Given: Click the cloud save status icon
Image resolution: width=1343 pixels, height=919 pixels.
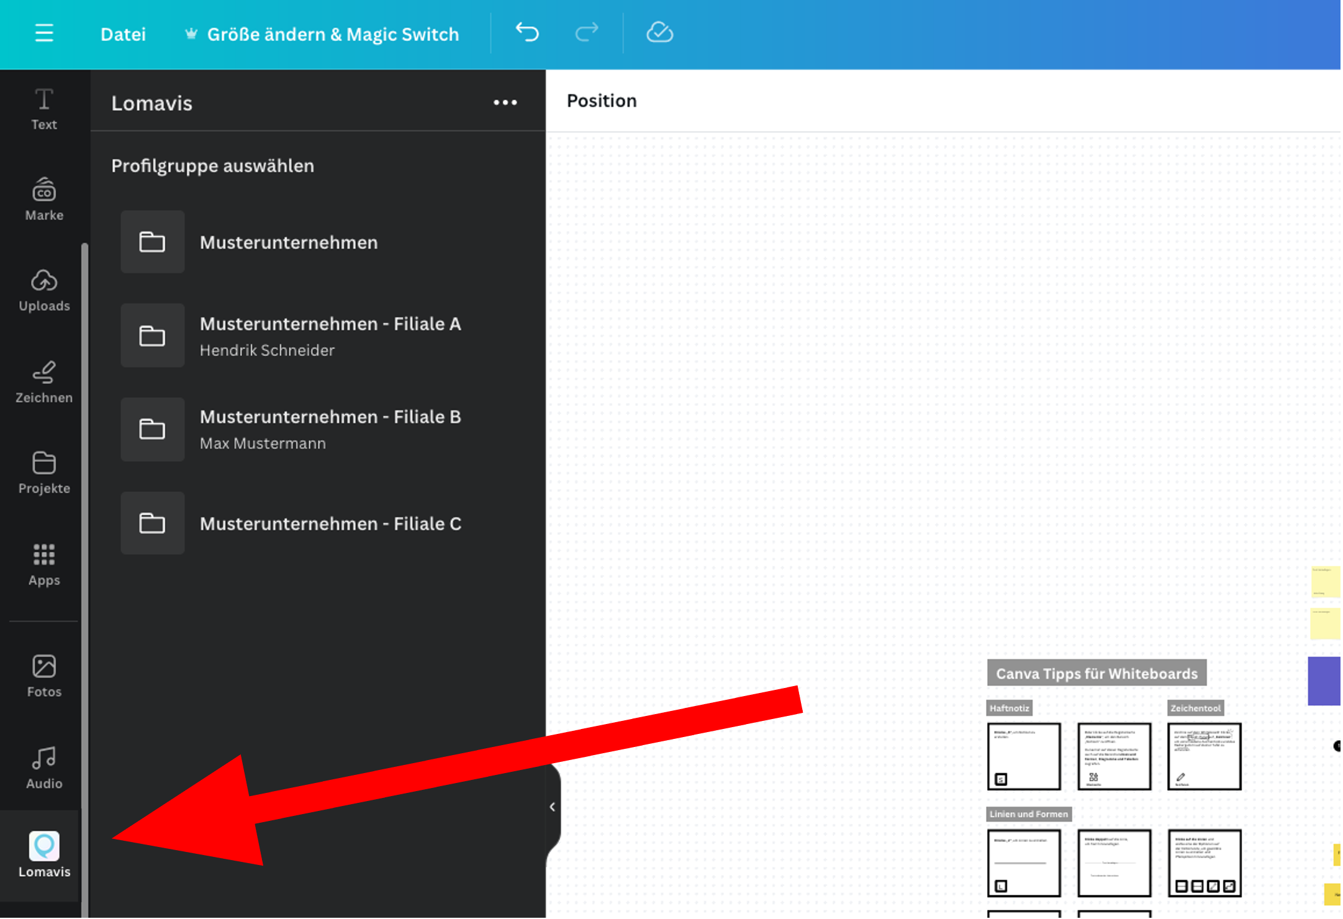Looking at the screenshot, I should click(659, 32).
